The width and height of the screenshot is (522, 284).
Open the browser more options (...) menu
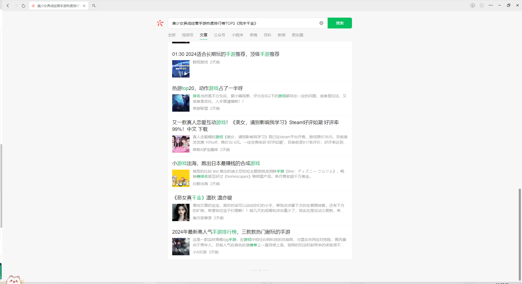pyautogui.click(x=491, y=5)
